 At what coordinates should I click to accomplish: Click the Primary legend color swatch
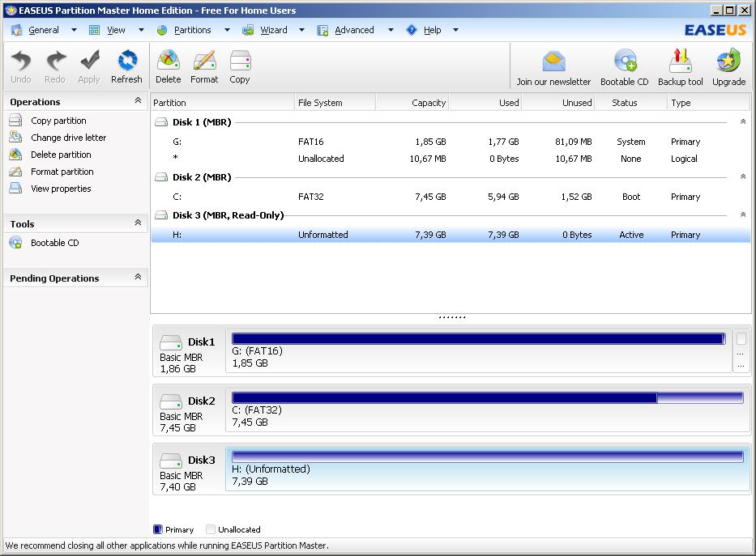158,529
